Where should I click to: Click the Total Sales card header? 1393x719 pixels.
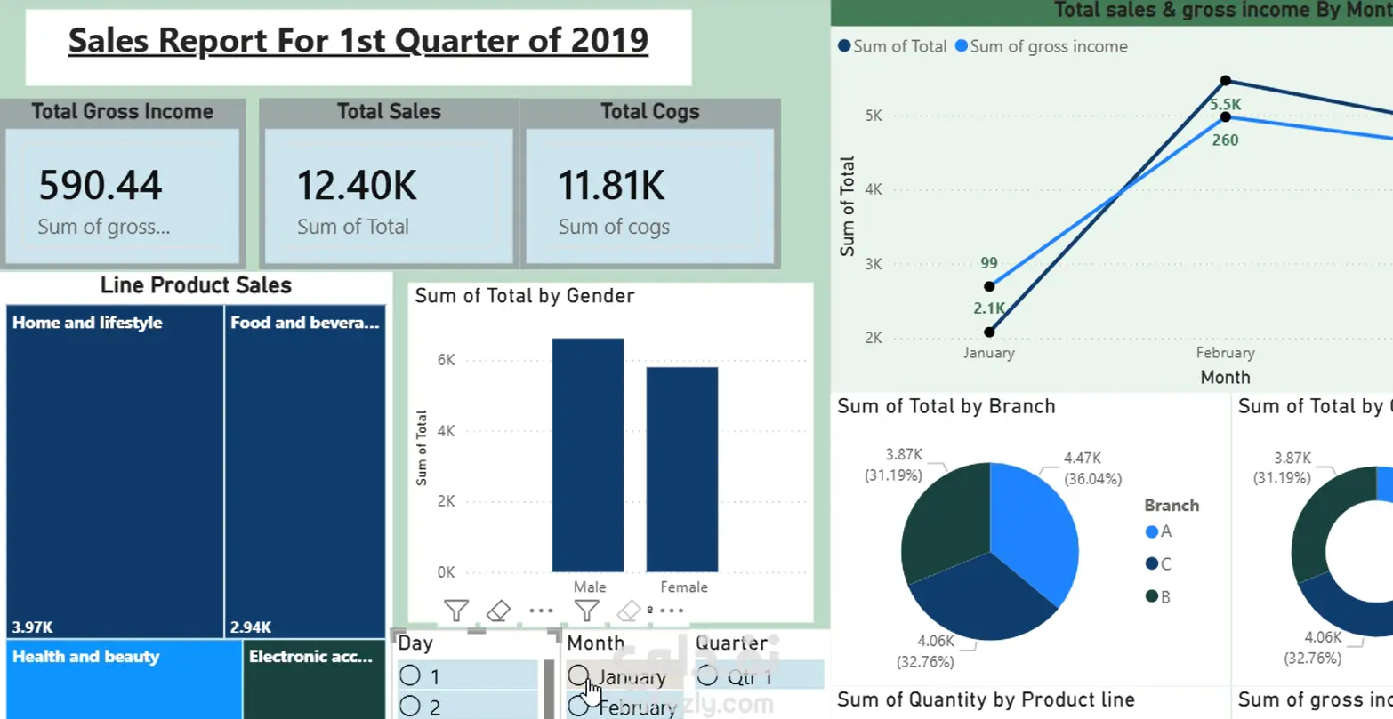click(x=389, y=111)
